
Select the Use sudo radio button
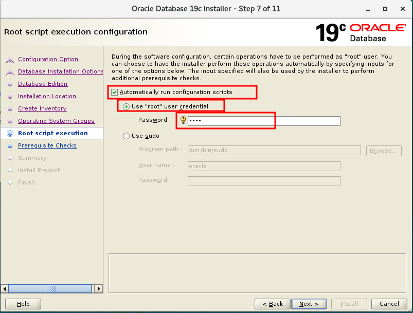[x=126, y=136]
